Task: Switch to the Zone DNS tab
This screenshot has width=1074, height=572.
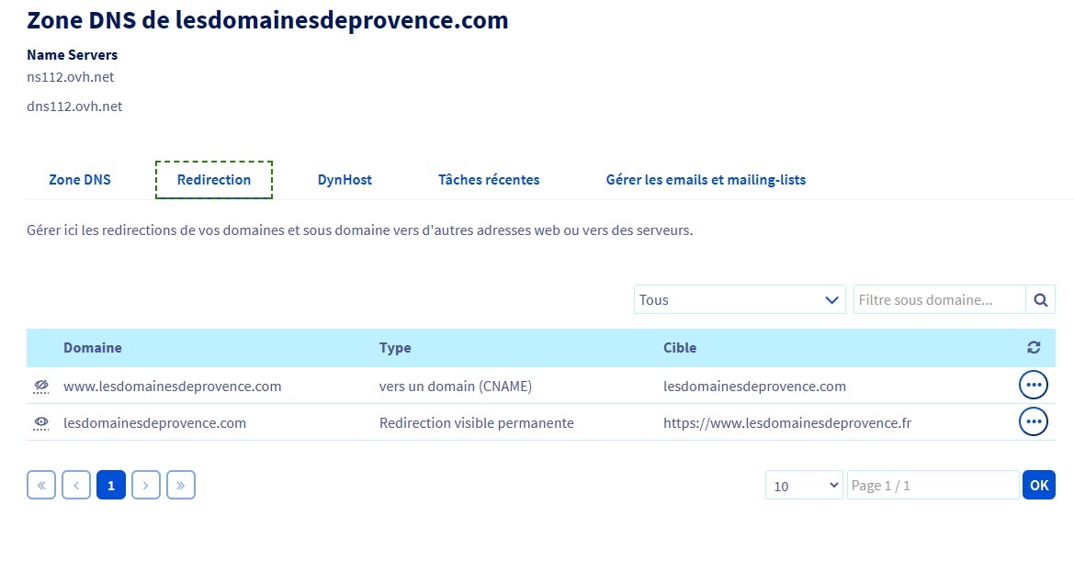Action: (80, 180)
